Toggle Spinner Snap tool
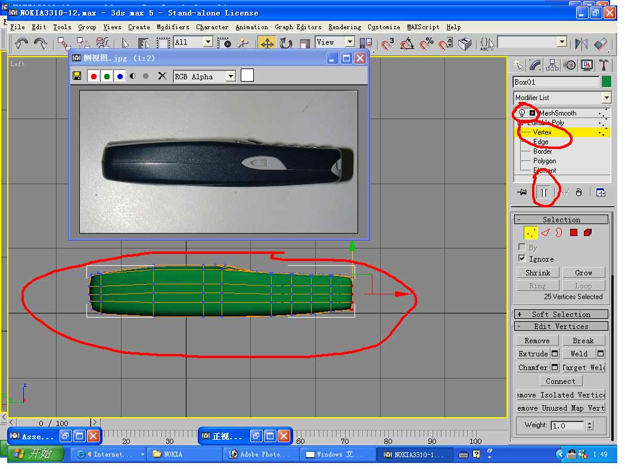The image size is (625, 469). tap(446, 43)
